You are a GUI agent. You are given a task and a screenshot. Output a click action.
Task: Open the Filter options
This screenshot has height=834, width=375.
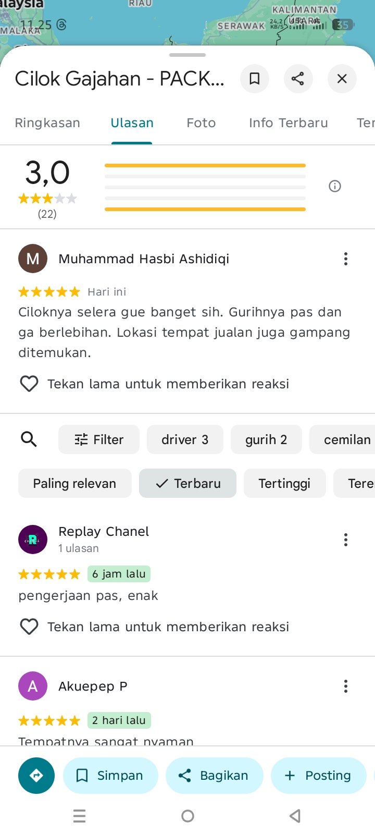99,439
